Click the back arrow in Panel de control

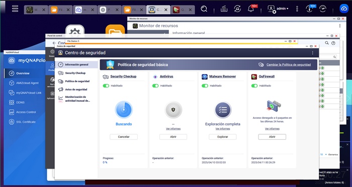point(54,43)
